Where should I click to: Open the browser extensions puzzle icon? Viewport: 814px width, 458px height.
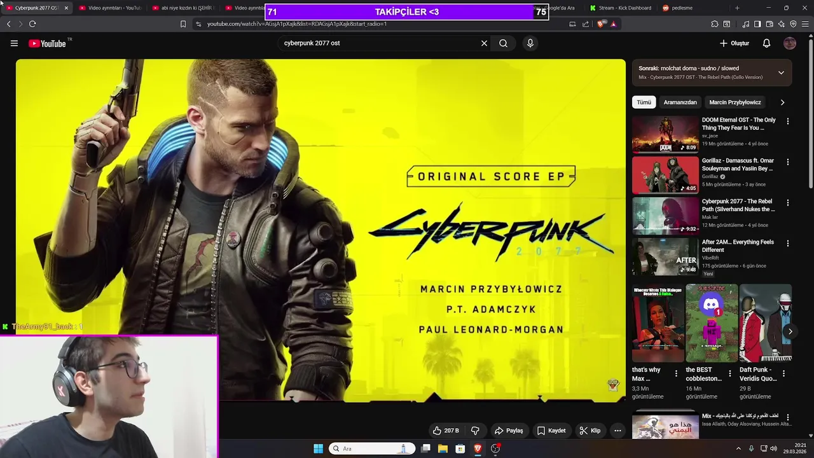(715, 24)
